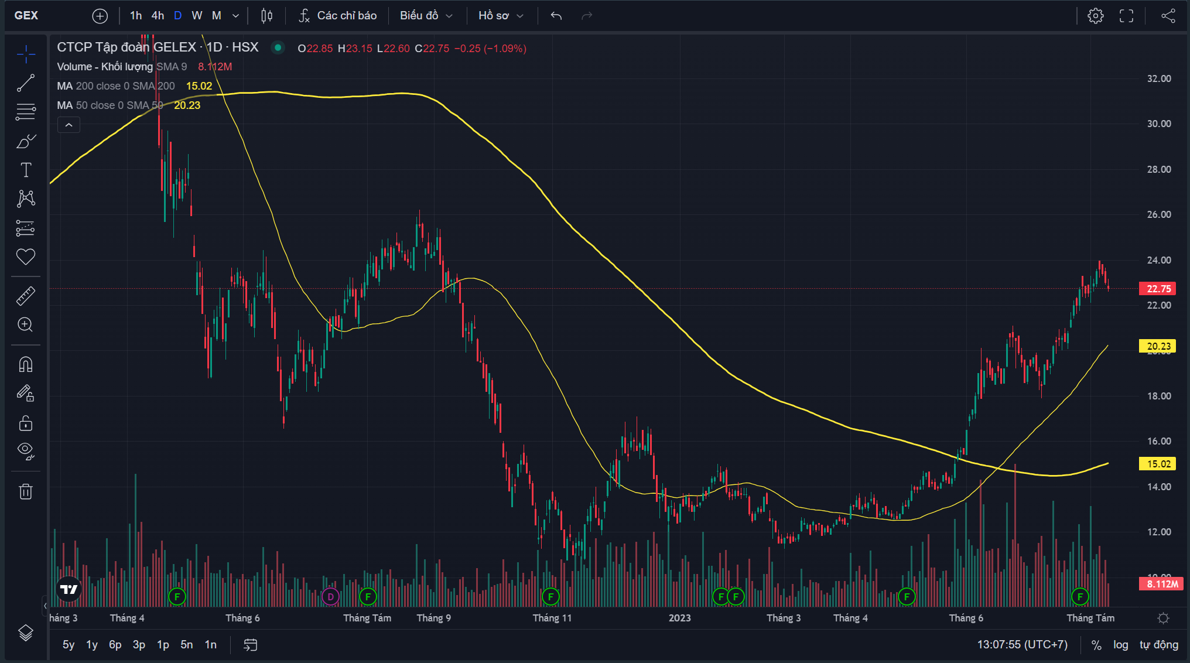Activate the magnet snap mode
The image size is (1190, 663).
(26, 365)
